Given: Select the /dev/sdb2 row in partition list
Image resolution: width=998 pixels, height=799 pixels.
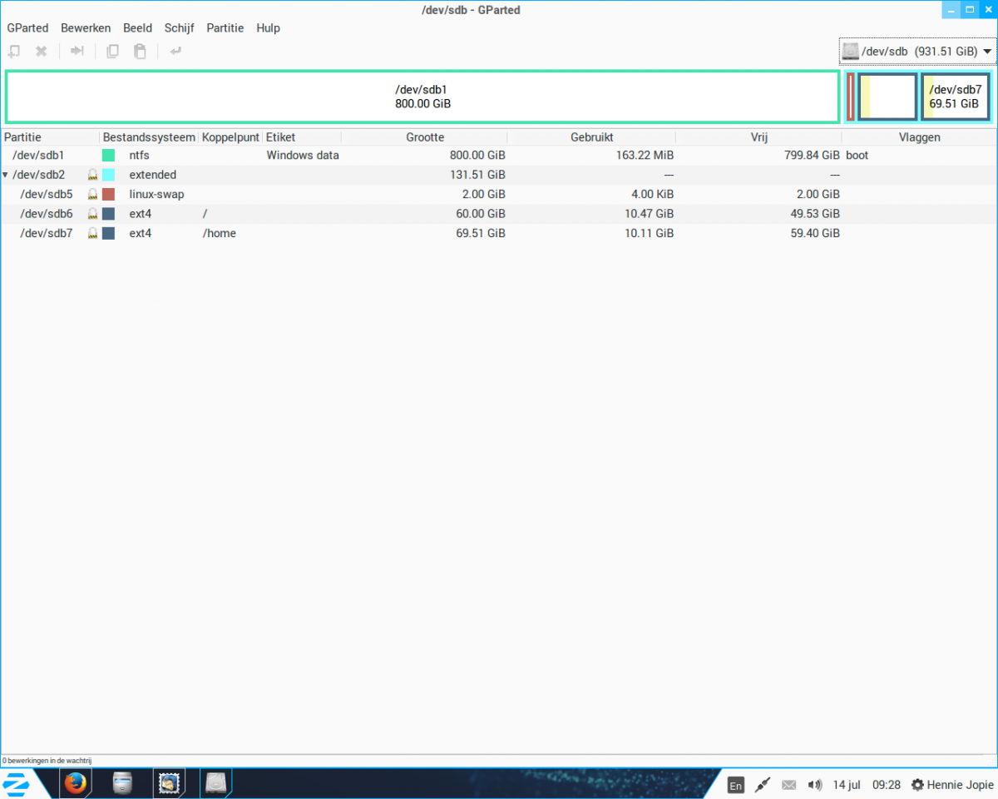Looking at the screenshot, I should [x=499, y=175].
